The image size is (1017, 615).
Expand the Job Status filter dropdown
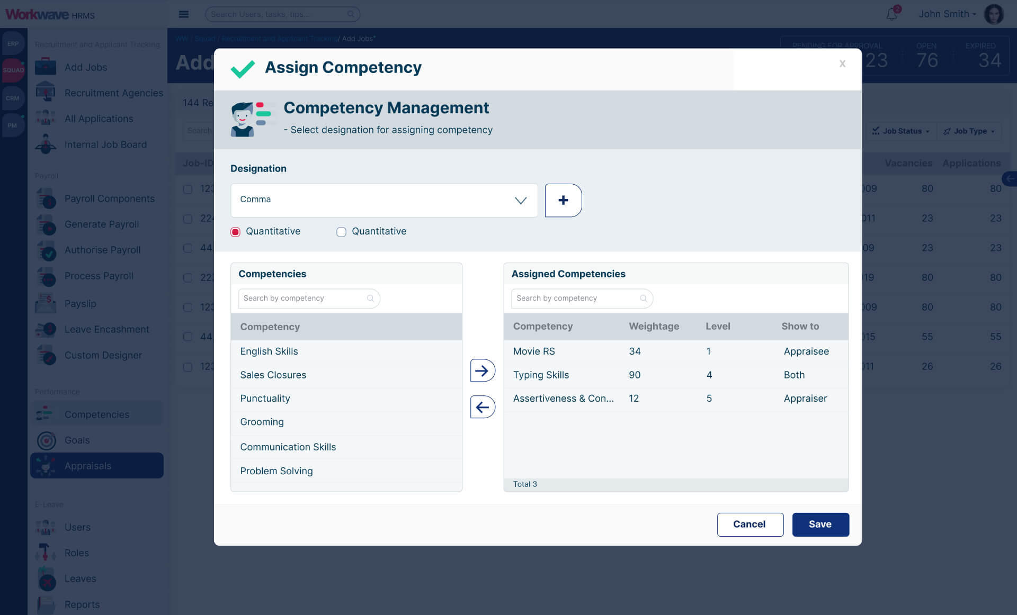[x=900, y=131]
